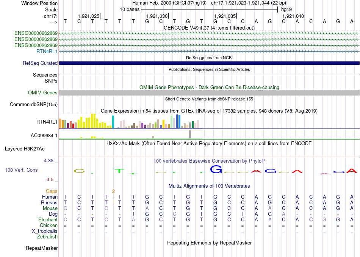Select the Layered H3K27Ac track label
Image resolution: width=360 pixels, height=257 pixels.
25,149
